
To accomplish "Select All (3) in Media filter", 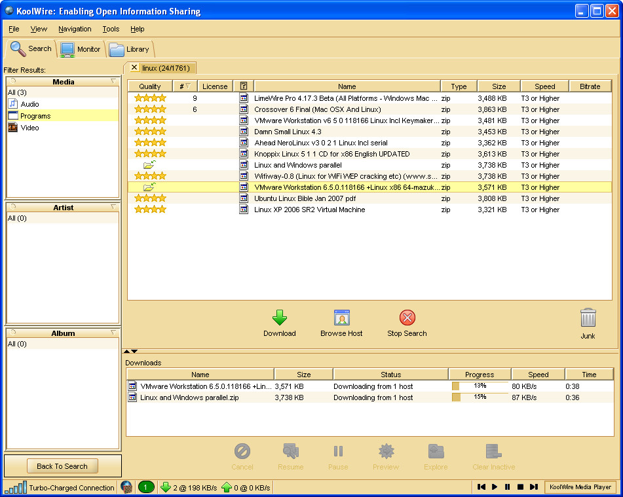I will (63, 92).
